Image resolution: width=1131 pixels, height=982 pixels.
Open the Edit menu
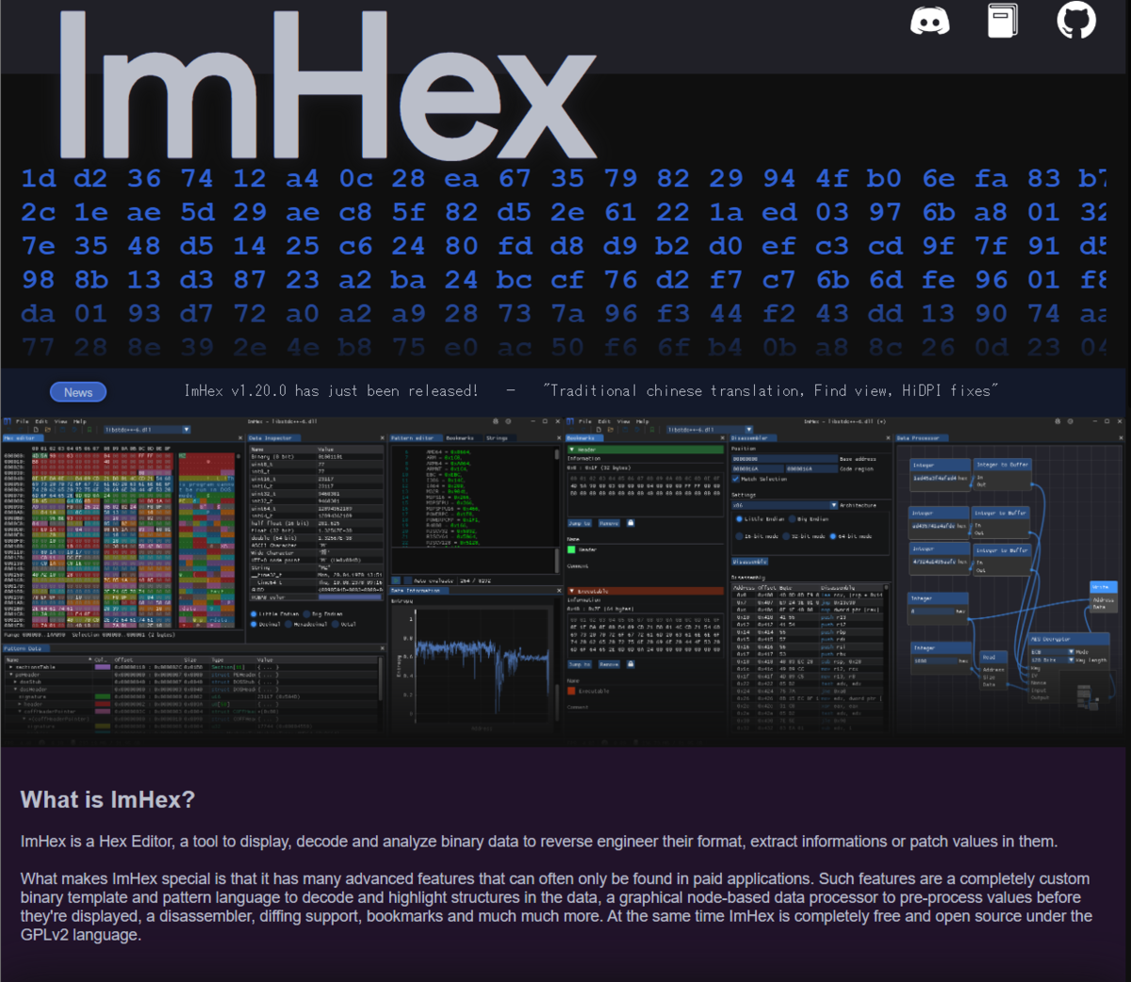(40, 422)
